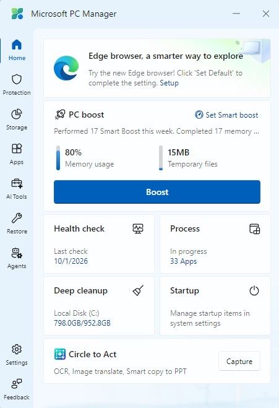Open the Protection shield section

click(17, 85)
